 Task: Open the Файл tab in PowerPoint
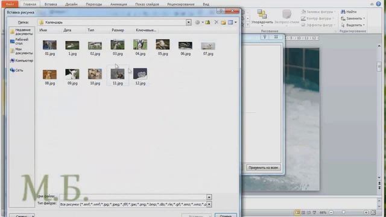pyautogui.click(x=10, y=4)
